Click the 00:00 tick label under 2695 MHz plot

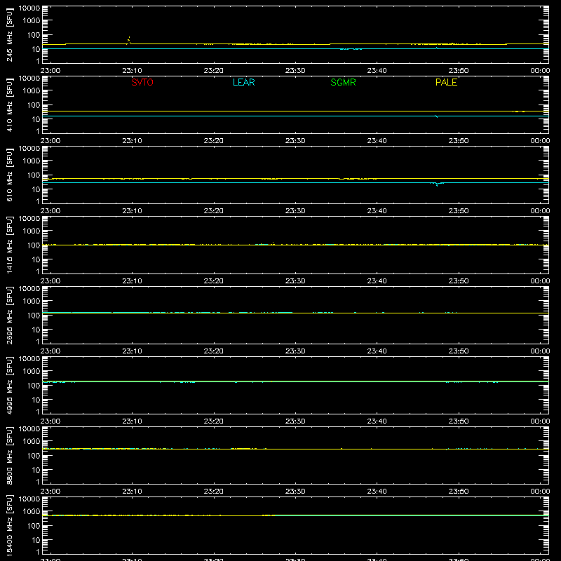pos(540,351)
